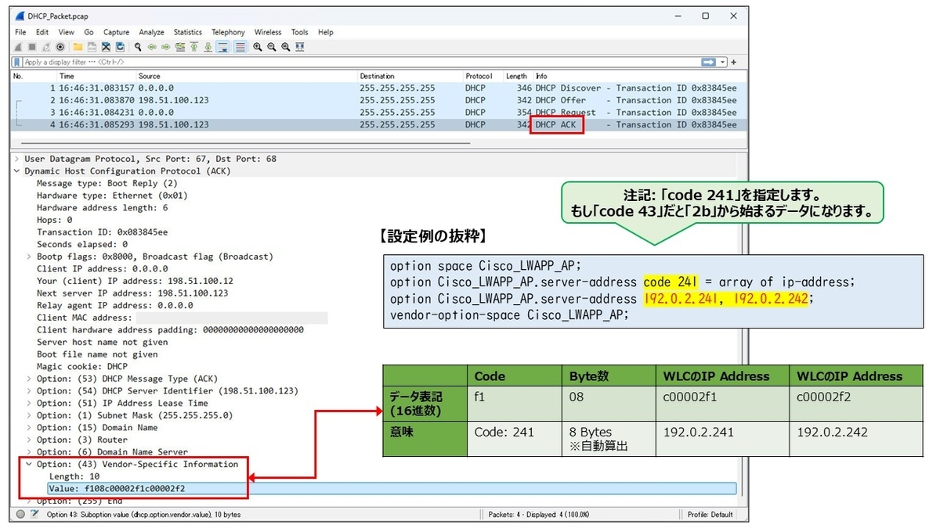
Task: Select the DHCP ACK packet row
Action: (x=313, y=124)
